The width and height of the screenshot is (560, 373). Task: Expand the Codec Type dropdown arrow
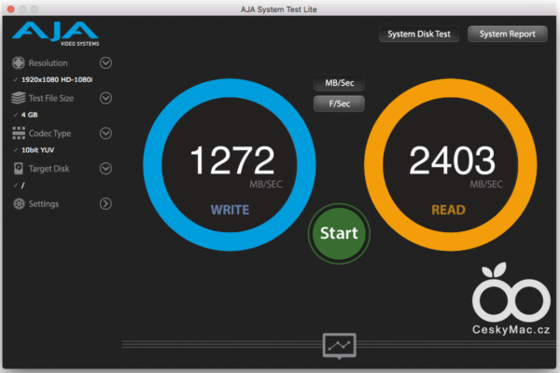point(105,133)
